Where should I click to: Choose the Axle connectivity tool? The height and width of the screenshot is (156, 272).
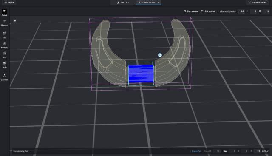click(4, 55)
